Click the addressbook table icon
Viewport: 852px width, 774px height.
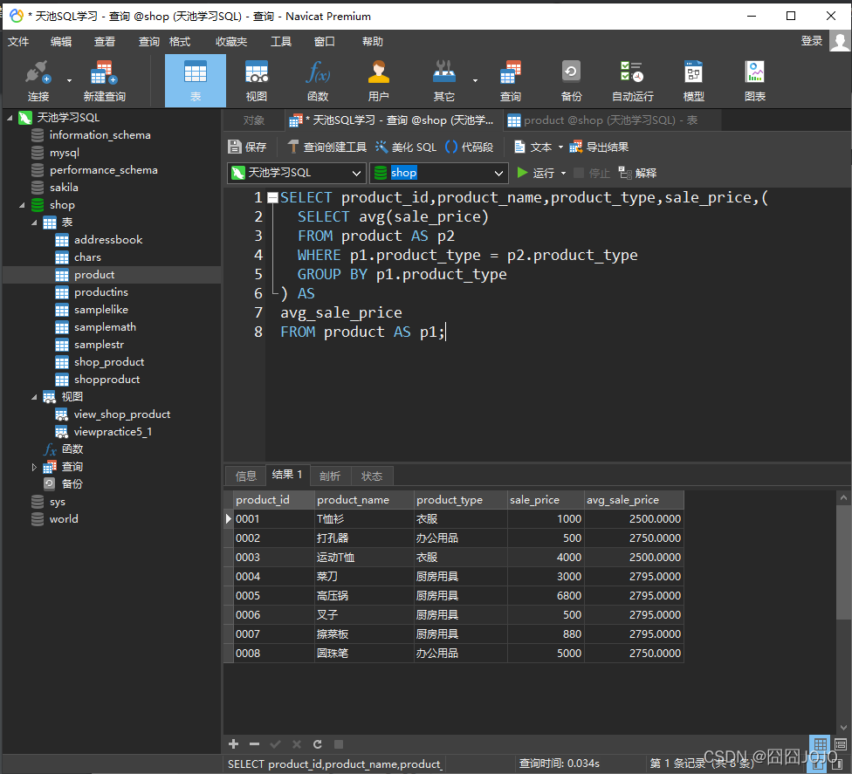coord(62,240)
